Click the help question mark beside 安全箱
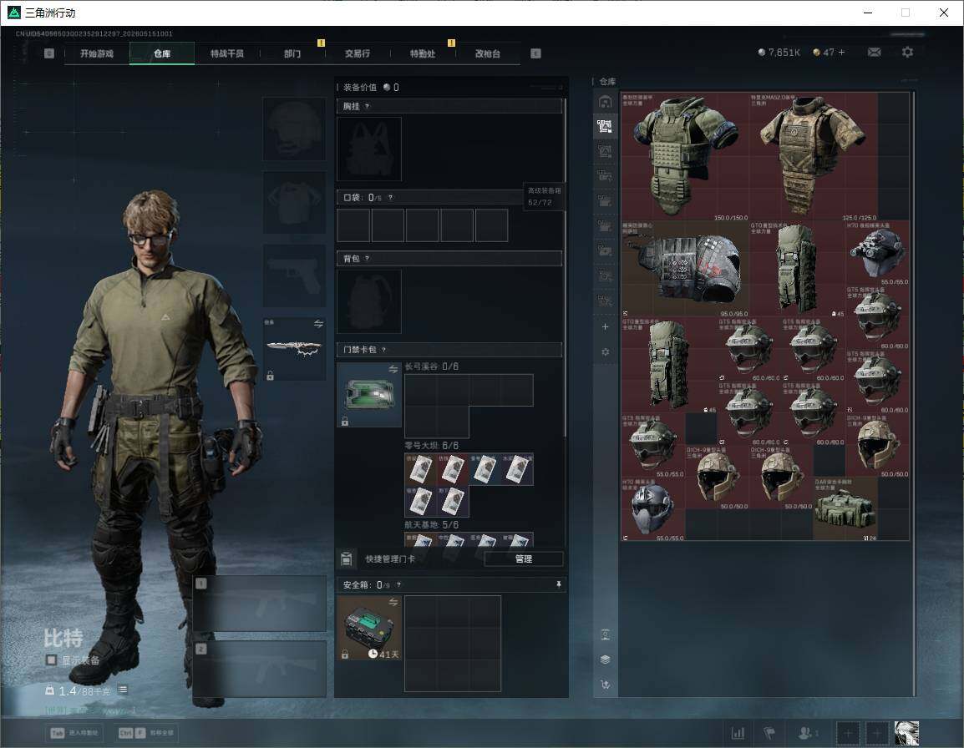This screenshot has width=964, height=748. (x=399, y=584)
